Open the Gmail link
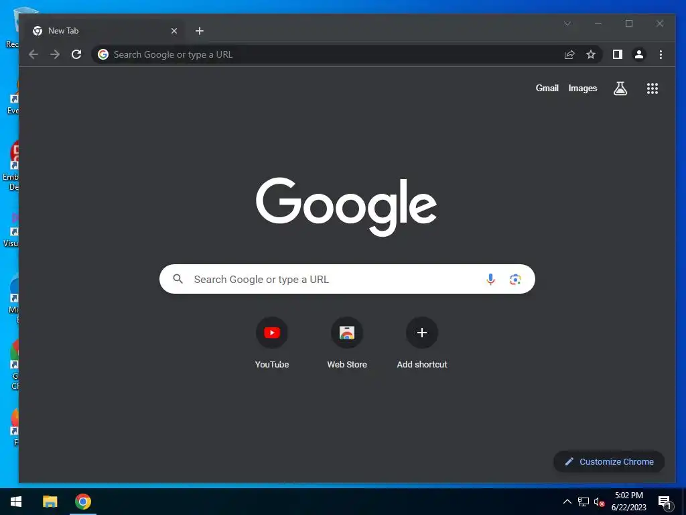686x515 pixels. tap(547, 88)
